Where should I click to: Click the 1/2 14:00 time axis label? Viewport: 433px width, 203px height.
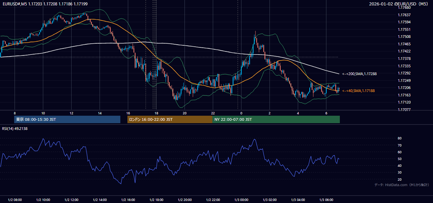(100, 200)
